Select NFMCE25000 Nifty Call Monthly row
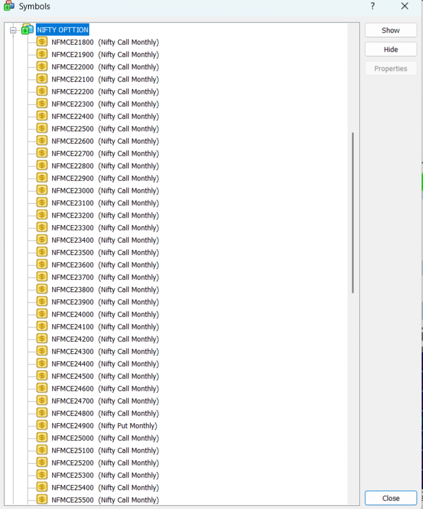This screenshot has width=423, height=509. [105, 438]
